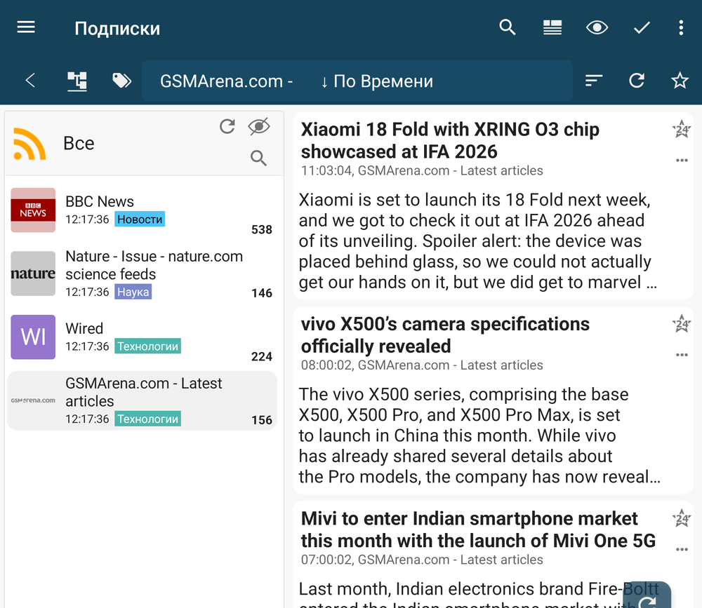Open the three-dot overflow menu
This screenshot has width=702, height=608.
[x=681, y=28]
